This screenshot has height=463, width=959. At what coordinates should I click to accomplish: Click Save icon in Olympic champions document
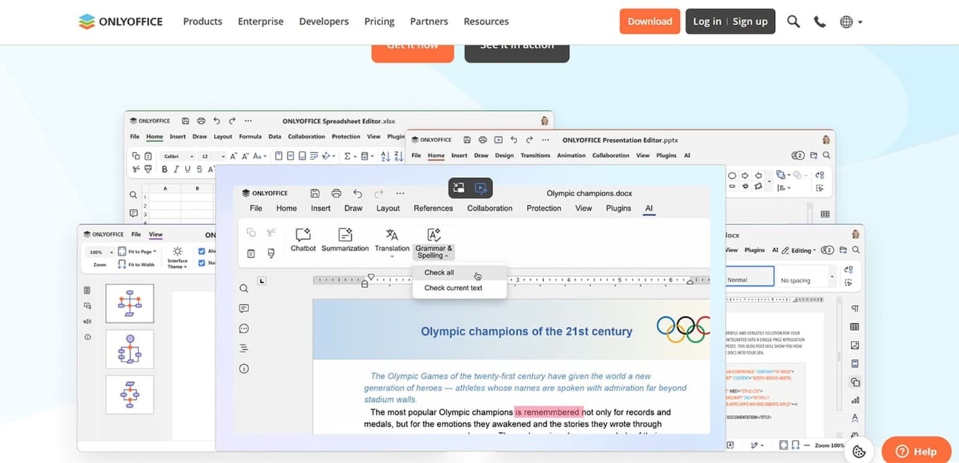click(x=315, y=193)
